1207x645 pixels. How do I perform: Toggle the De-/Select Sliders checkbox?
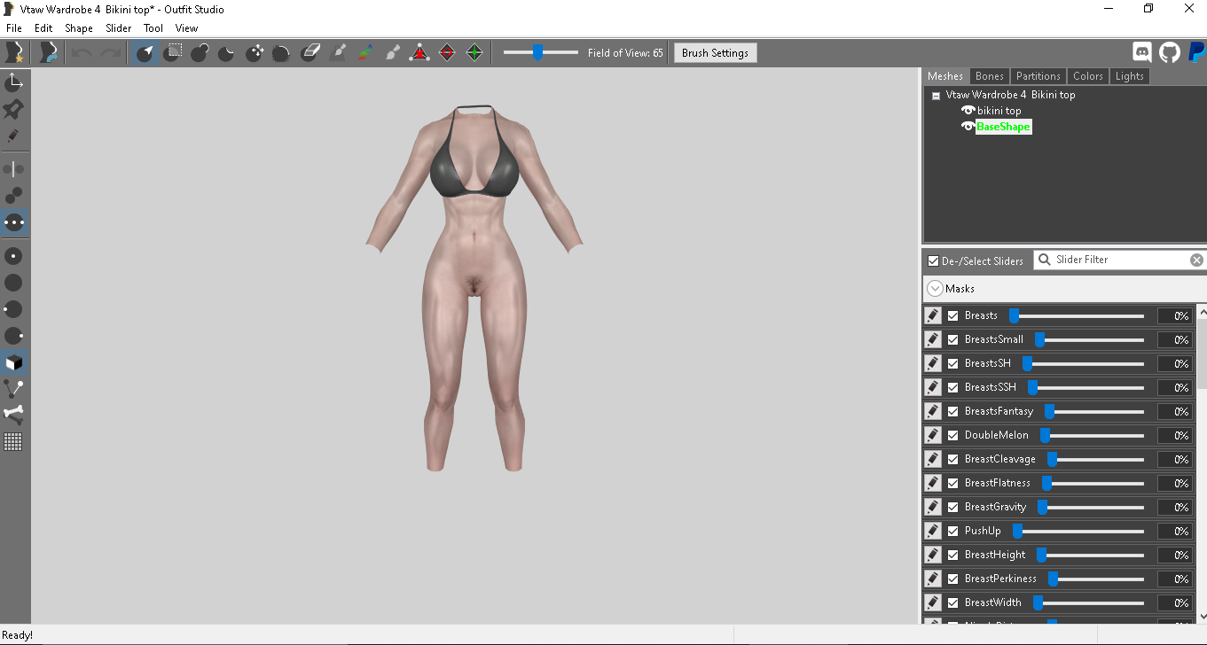click(x=933, y=260)
